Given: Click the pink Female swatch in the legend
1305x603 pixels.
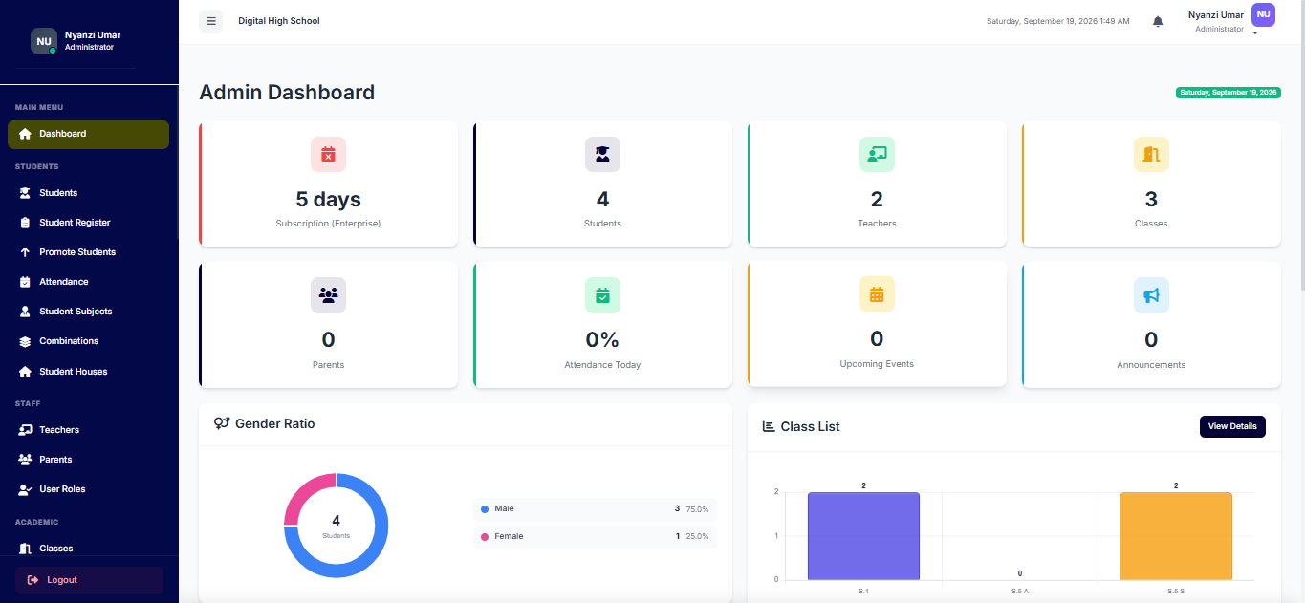Looking at the screenshot, I should tap(485, 537).
